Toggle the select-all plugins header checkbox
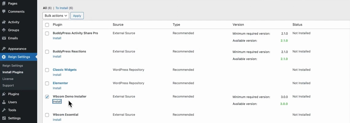Image resolution: width=350 pixels, height=123 pixels. coord(47,25)
